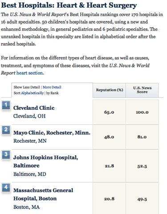Viewport: 167px width, 214px height.
Task: Click the U.S. News Score column header
Action: pyautogui.click(x=142, y=90)
